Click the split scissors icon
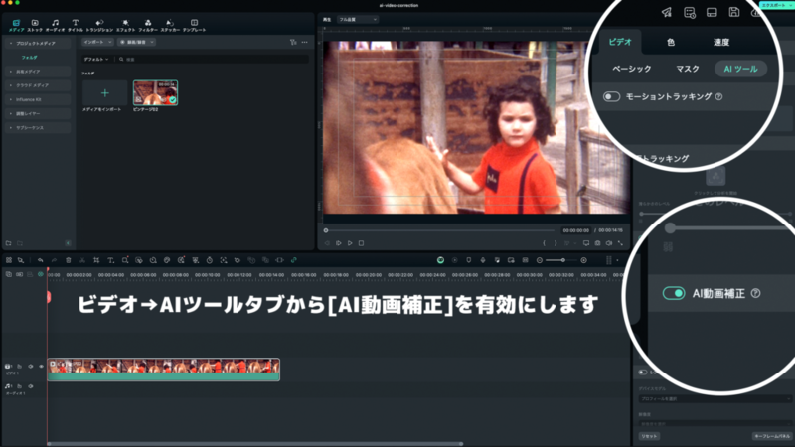The image size is (795, 447). pyautogui.click(x=82, y=260)
